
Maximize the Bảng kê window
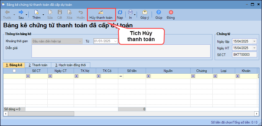(x=252, y=4)
